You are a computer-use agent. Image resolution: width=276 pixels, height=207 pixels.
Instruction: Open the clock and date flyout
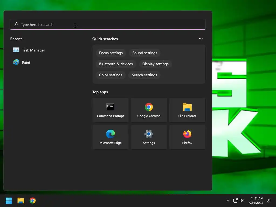[x=256, y=201]
